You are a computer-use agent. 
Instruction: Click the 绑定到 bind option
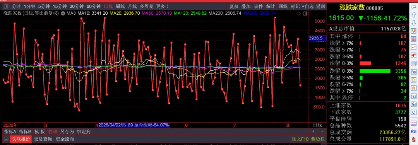(84, 131)
